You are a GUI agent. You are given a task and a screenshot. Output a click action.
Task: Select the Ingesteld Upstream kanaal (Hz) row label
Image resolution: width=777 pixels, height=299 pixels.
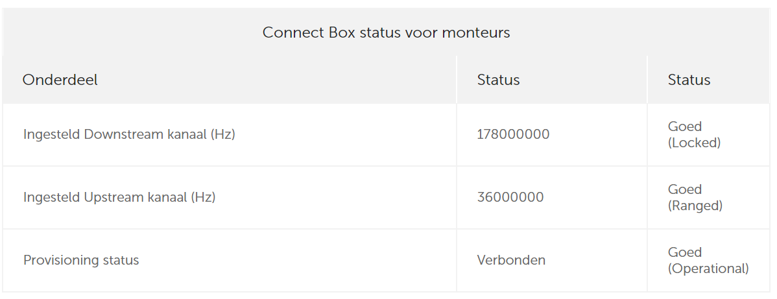[119, 197]
